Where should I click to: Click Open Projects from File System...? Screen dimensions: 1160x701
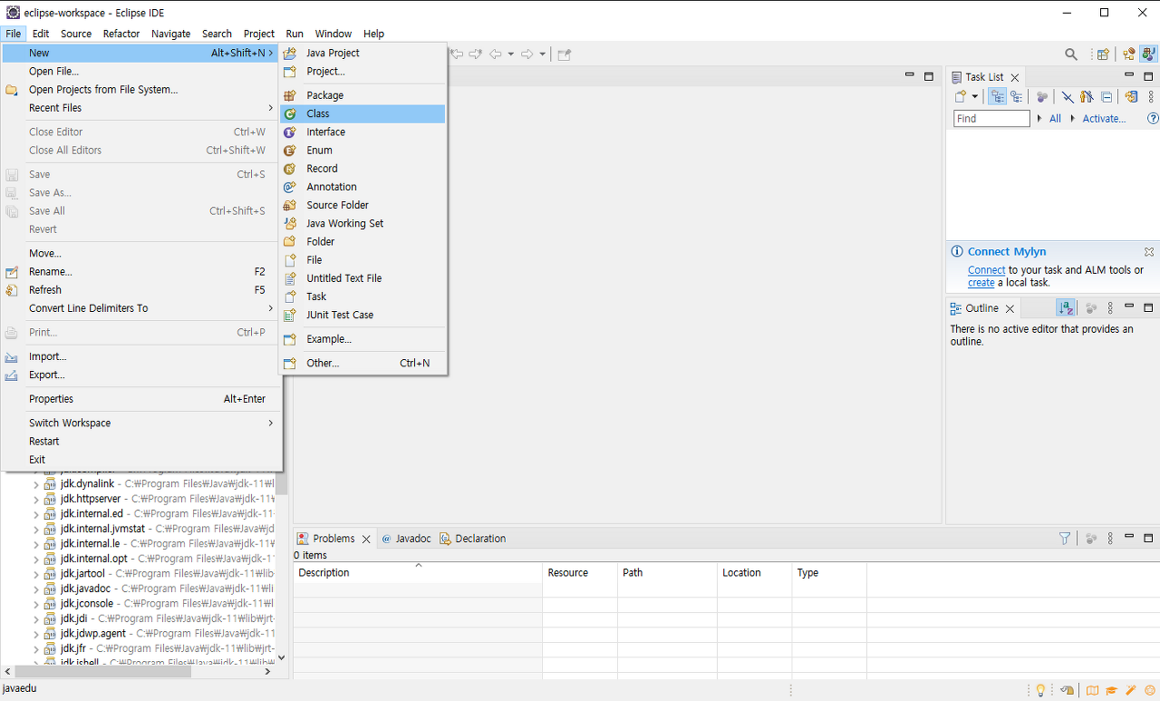click(140, 90)
